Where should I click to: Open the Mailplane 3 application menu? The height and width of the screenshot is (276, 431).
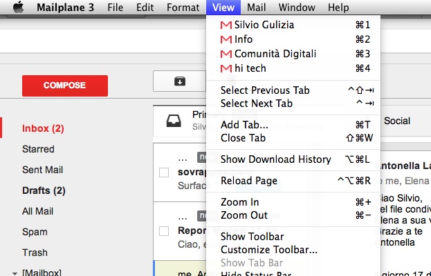(x=66, y=8)
